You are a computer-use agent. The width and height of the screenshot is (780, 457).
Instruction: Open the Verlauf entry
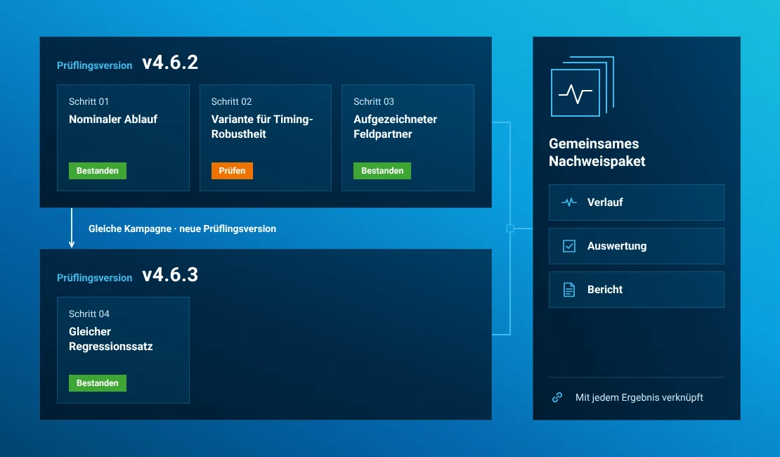click(636, 202)
